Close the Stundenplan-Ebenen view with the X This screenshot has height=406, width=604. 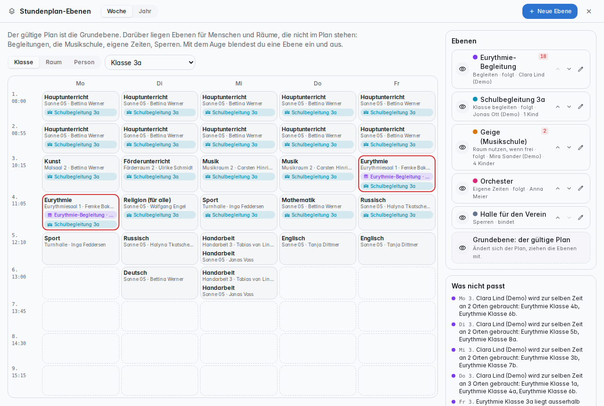coord(589,11)
